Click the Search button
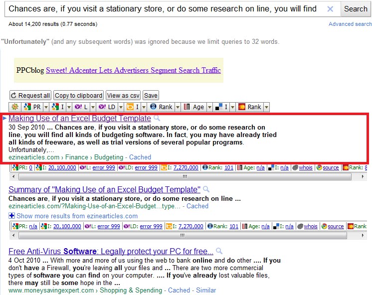The image size is (372, 295). pos(356,9)
